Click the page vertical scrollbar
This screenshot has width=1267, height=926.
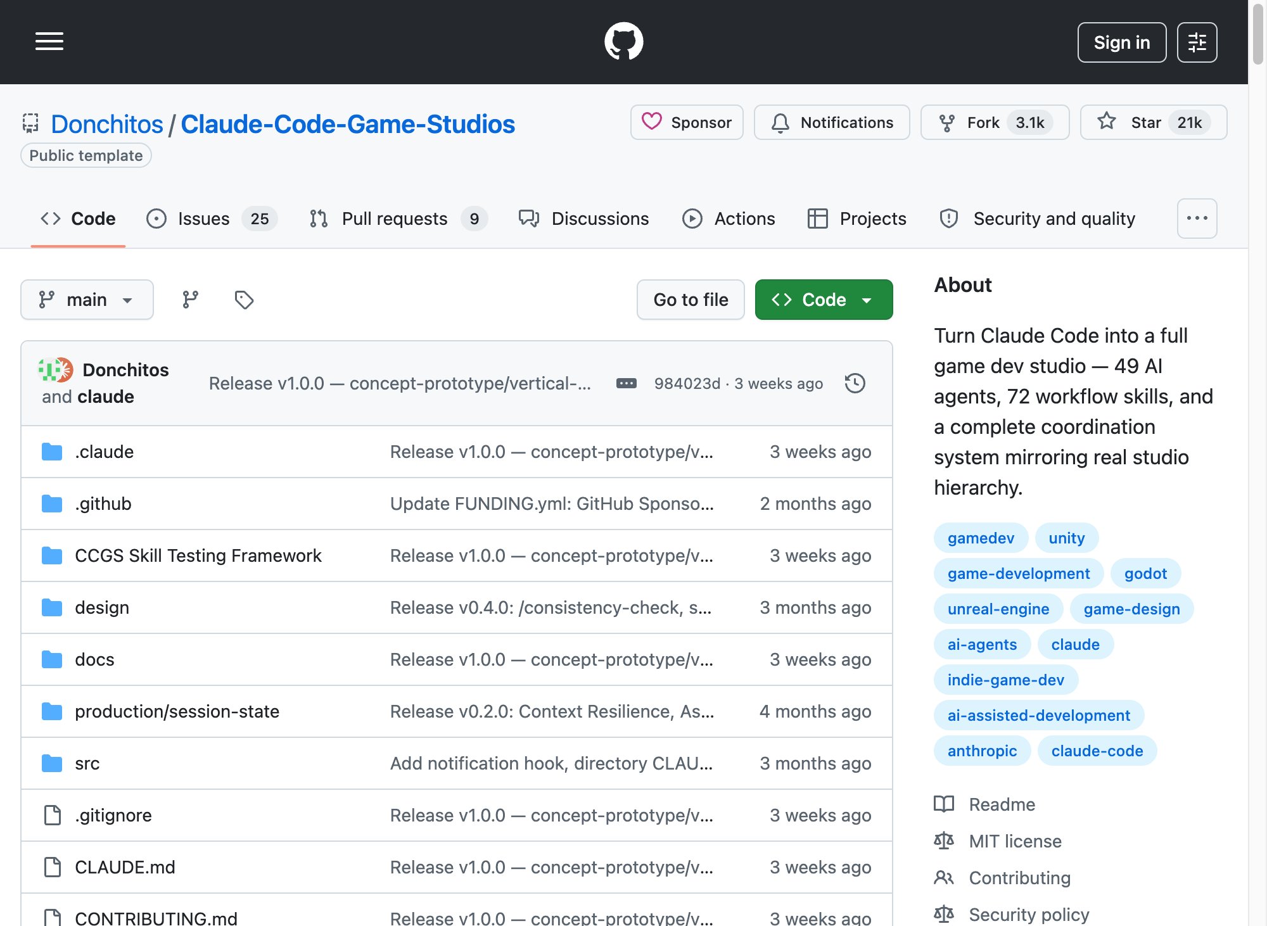point(1257,463)
